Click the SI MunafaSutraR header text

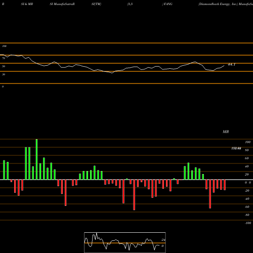point(62,4)
